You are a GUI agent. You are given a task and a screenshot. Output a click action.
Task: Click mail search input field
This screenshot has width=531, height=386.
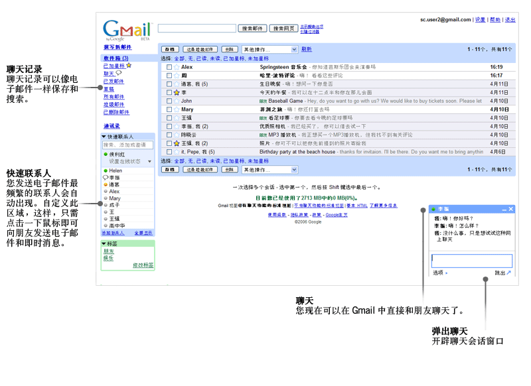point(197,29)
